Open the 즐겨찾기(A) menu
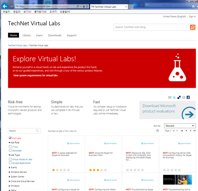Screen dimensions: 198x191 point(40,12)
